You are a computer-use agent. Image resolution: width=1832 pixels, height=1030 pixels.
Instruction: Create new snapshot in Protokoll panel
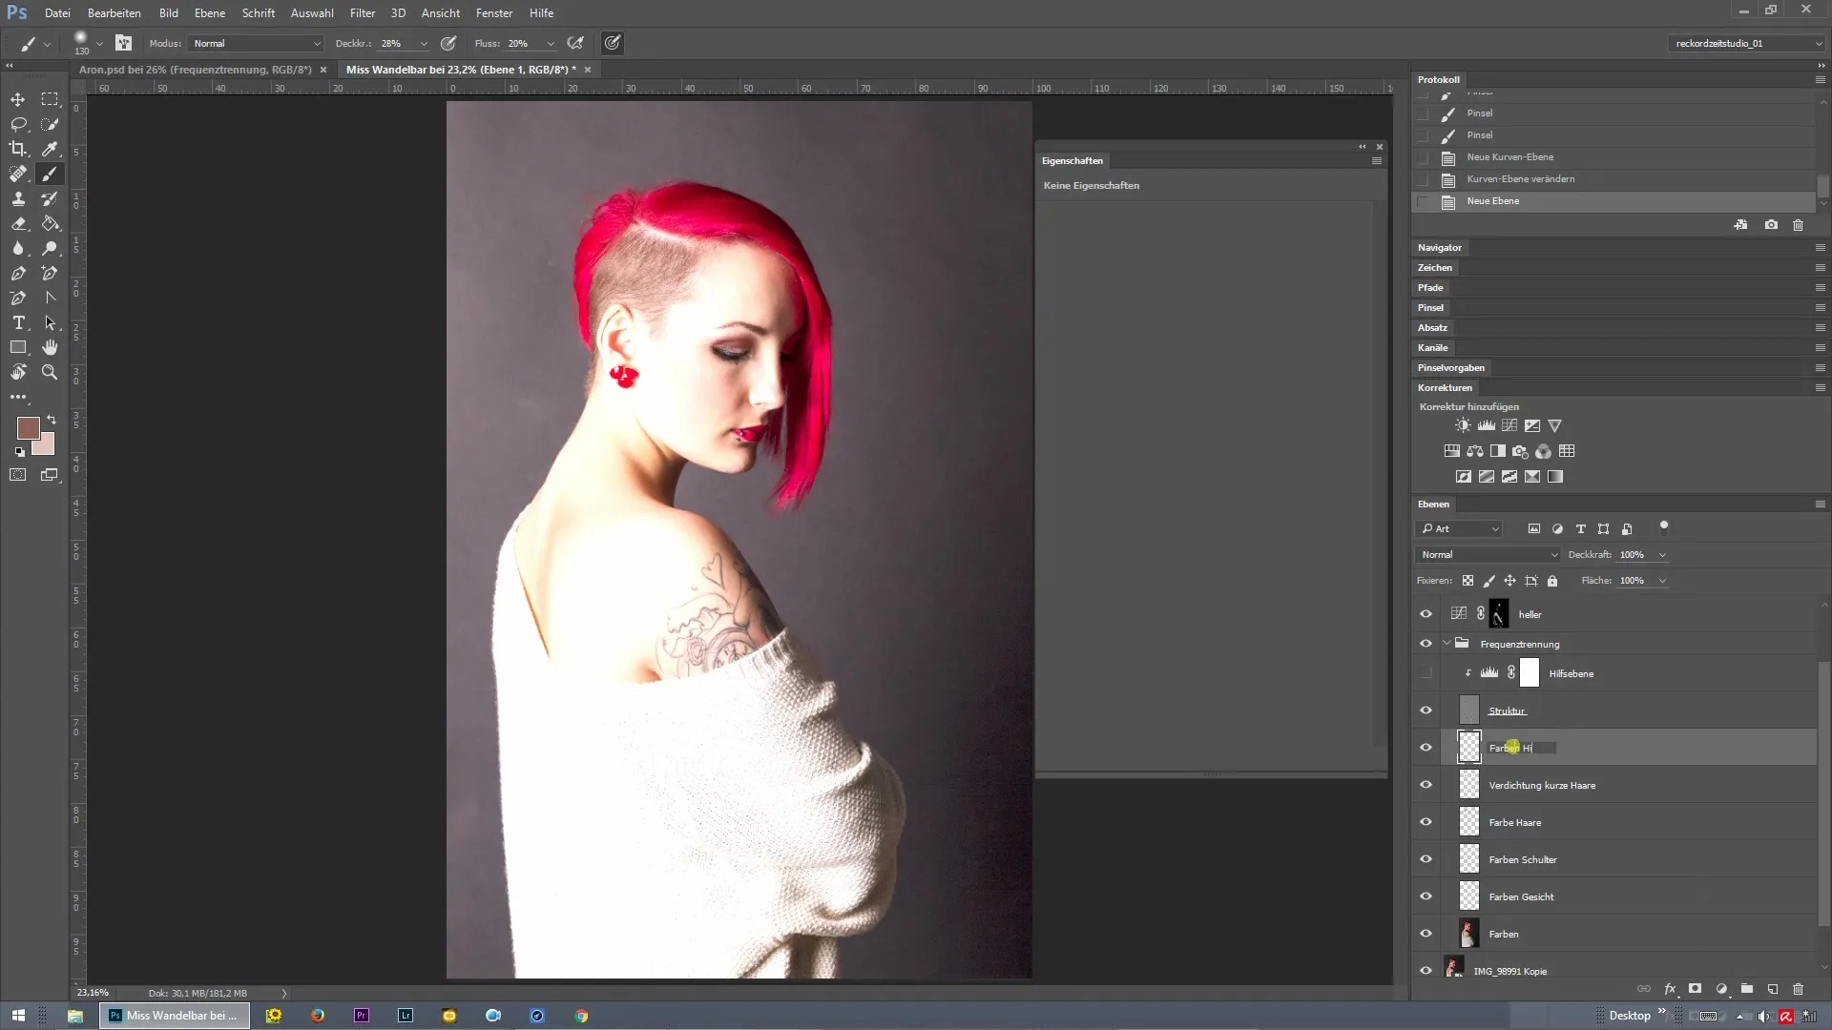(1771, 225)
